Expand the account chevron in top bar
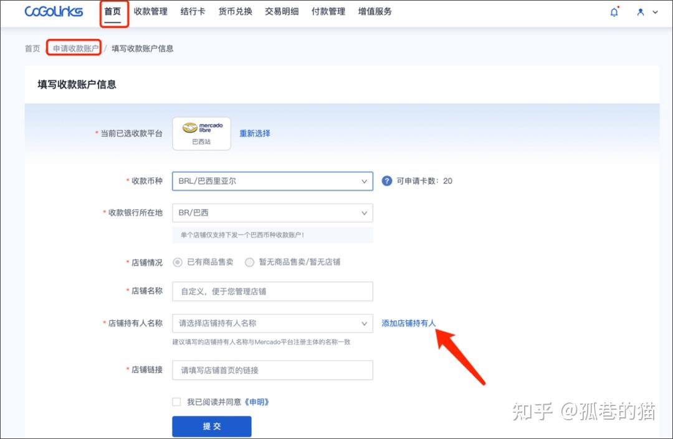673x439 pixels. tap(654, 12)
